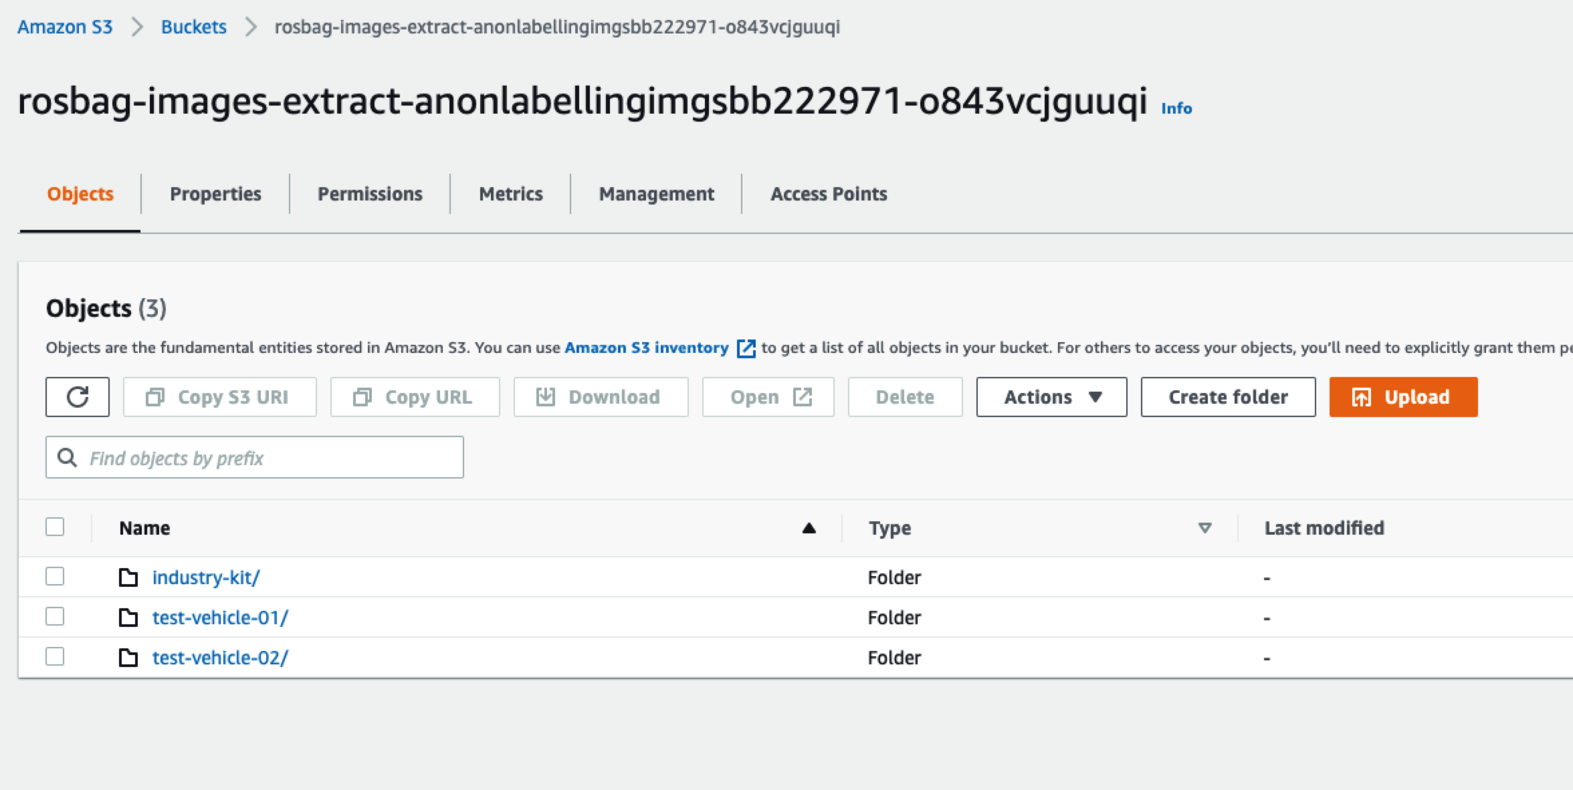Click the refresh objects icon button

click(x=78, y=397)
